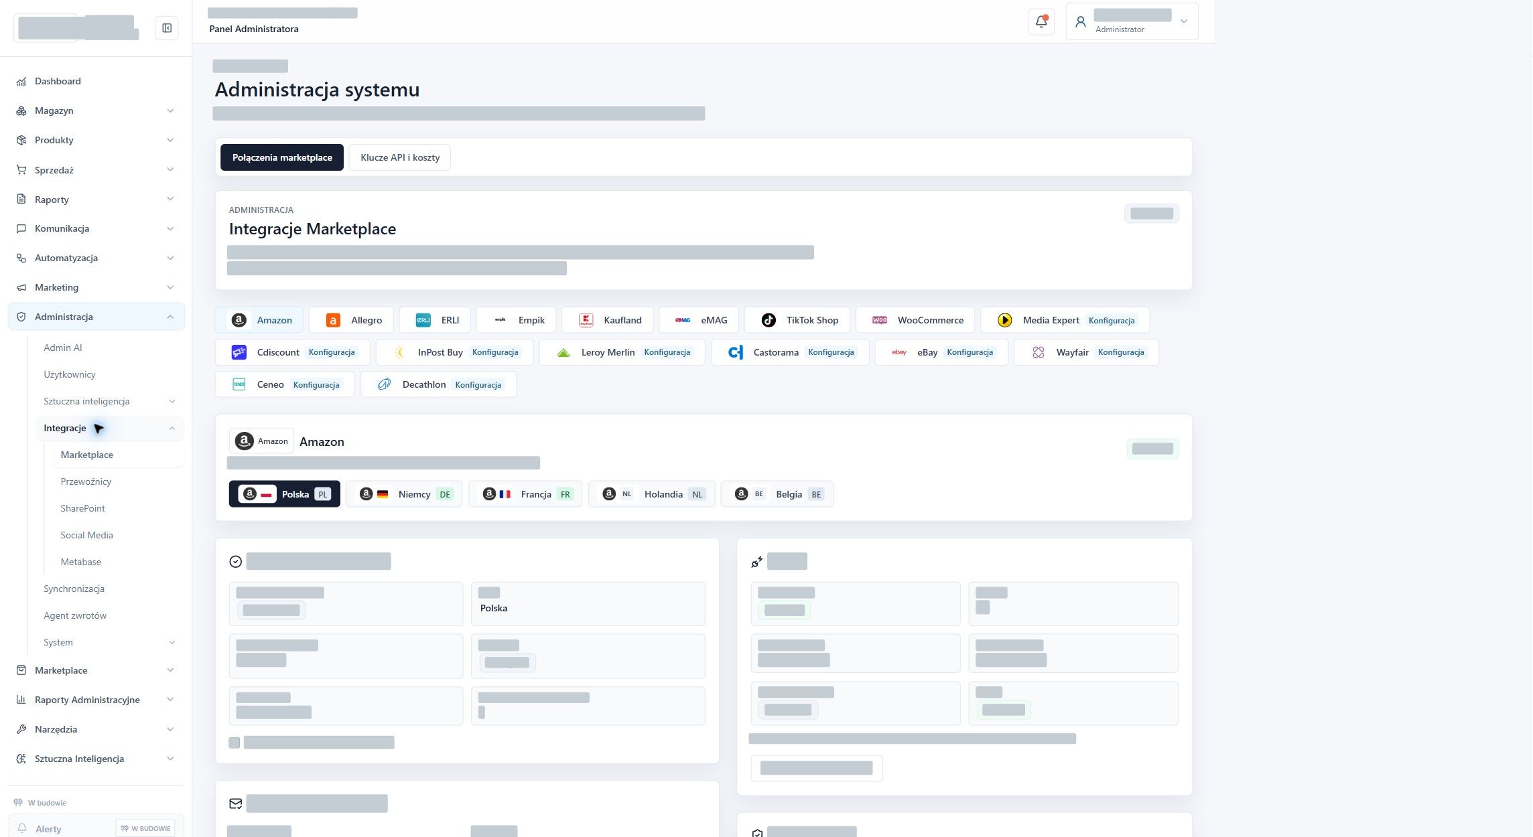Expand the System submenu chevron
Image resolution: width=1533 pixels, height=837 pixels.
(172, 642)
